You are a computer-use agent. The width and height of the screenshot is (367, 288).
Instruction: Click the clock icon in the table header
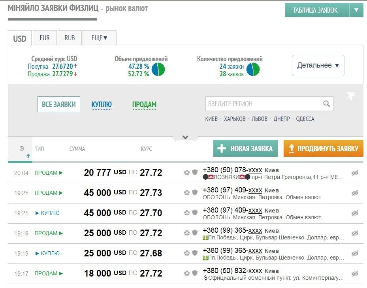[22, 149]
